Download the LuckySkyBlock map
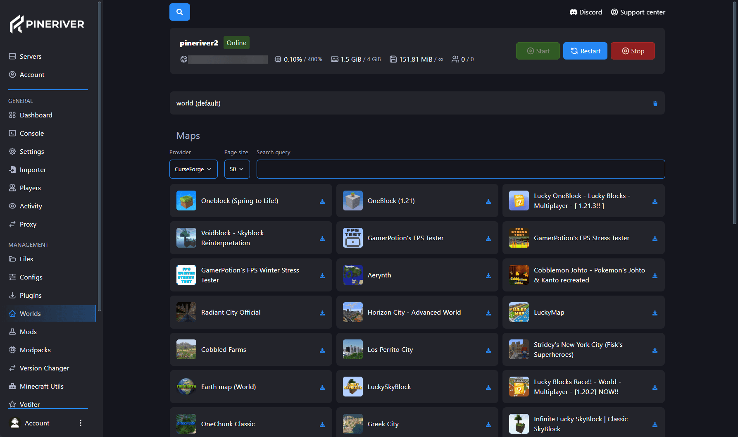Screen dimensions: 738x437 488,387
